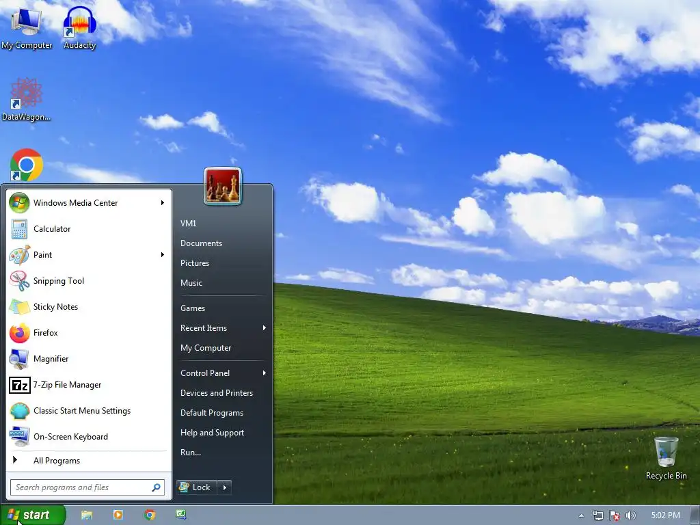Expand Paint recent files arrow
Viewport: 700px width, 525px height.
point(163,254)
